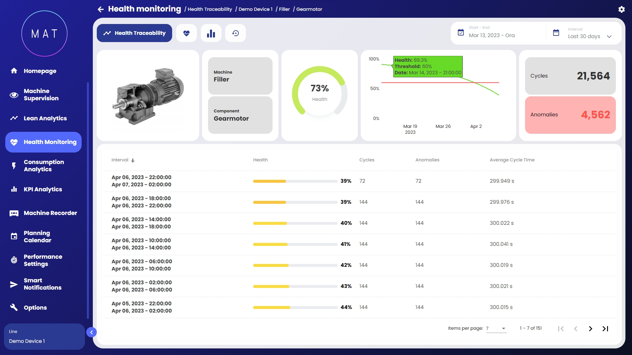The image size is (632, 355).
Task: Select the heart health view icon
Action: coord(186,33)
